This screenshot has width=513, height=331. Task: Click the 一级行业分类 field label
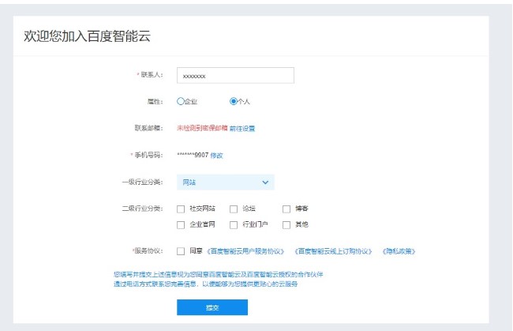[142, 182]
